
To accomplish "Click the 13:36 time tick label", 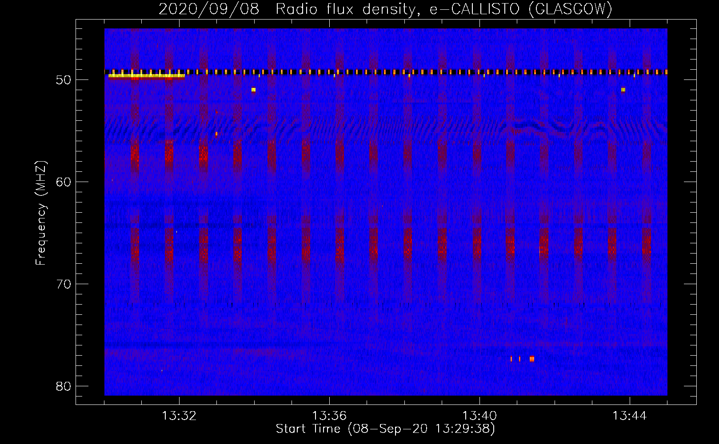I will click(329, 416).
